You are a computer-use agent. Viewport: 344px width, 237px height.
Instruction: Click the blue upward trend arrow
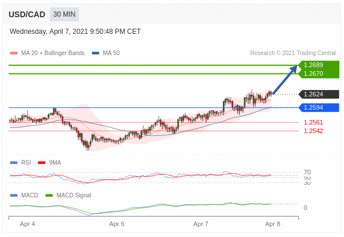(x=284, y=80)
